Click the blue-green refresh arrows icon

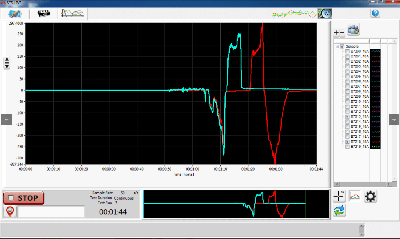[339, 211]
